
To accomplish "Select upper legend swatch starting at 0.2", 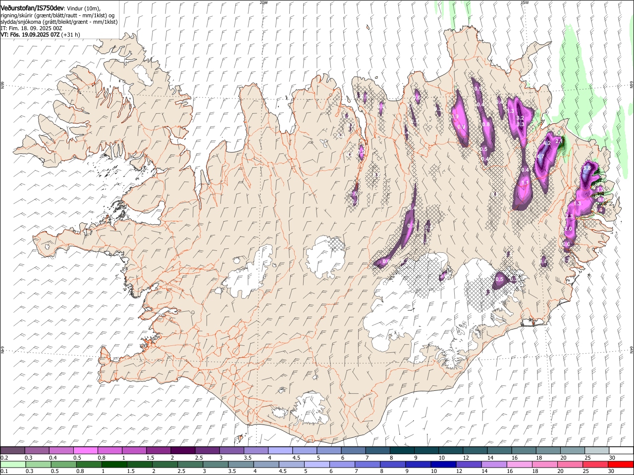I will (x=12, y=451).
